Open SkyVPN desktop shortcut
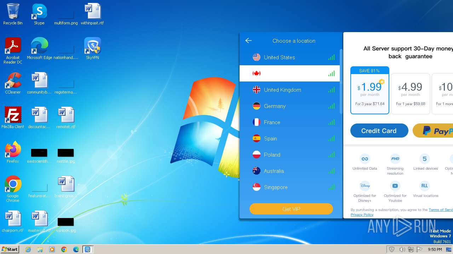This screenshot has height=254, width=453. point(92,49)
